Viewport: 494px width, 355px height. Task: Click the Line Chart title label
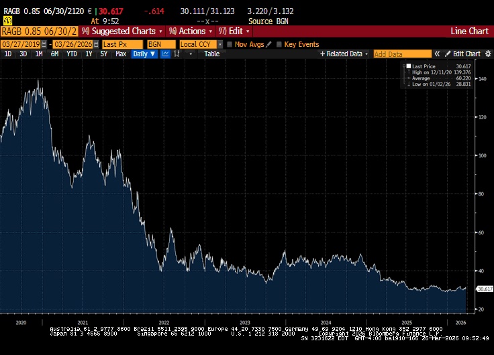(469, 31)
